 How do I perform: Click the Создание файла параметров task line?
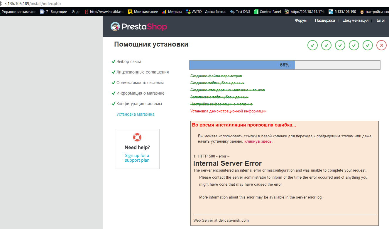click(216, 76)
